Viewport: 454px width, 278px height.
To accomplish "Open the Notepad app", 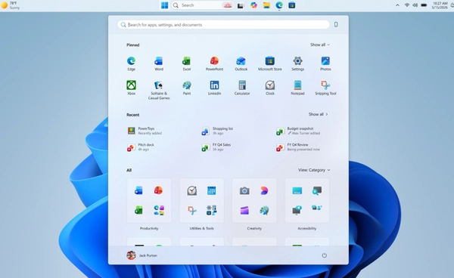I will click(297, 88).
